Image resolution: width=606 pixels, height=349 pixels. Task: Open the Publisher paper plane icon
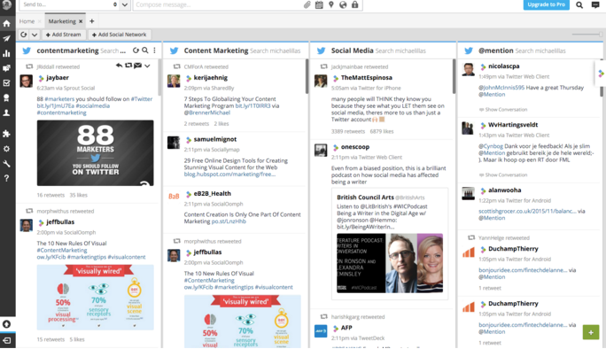point(6,38)
